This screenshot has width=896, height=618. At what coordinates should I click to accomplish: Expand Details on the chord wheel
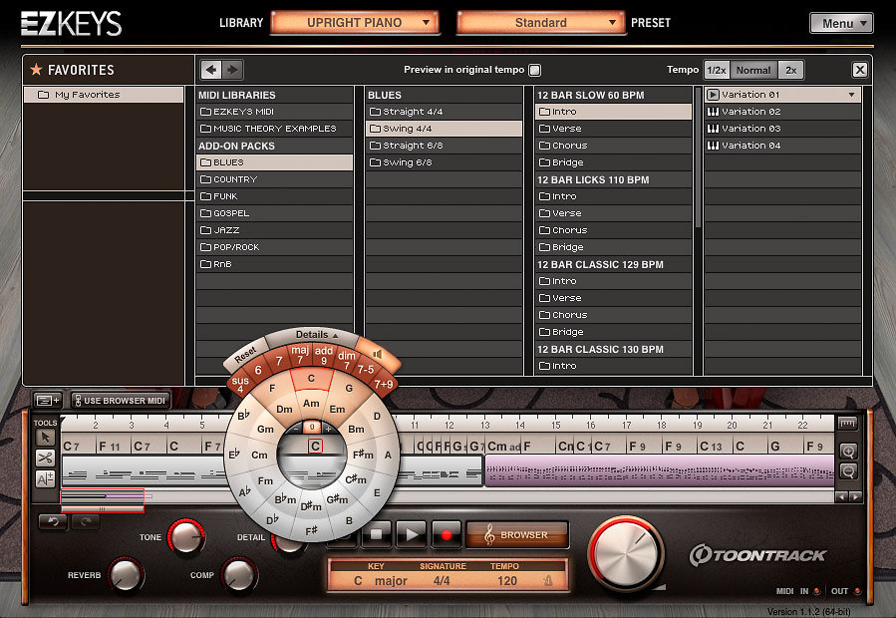point(316,335)
